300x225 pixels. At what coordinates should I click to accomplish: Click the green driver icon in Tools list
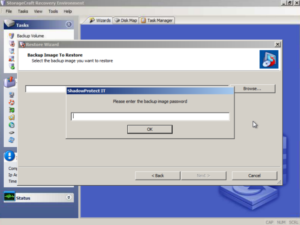pyautogui.click(x=11, y=110)
